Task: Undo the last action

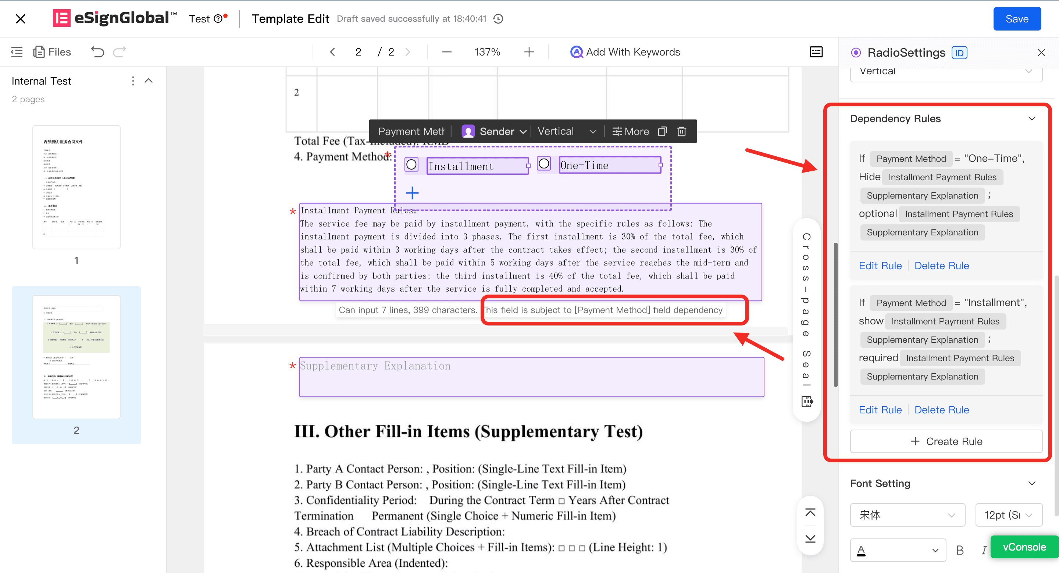Action: click(x=97, y=52)
